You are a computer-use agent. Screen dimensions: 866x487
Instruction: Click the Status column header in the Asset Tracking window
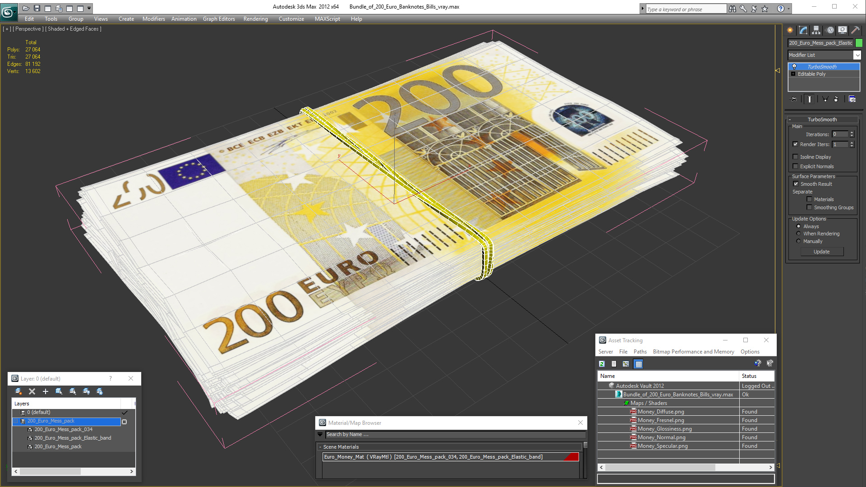(757, 376)
